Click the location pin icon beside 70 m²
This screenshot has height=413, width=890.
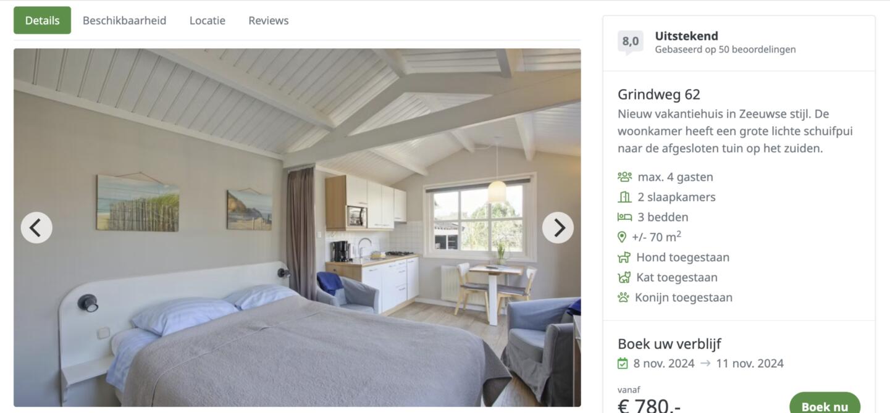622,237
